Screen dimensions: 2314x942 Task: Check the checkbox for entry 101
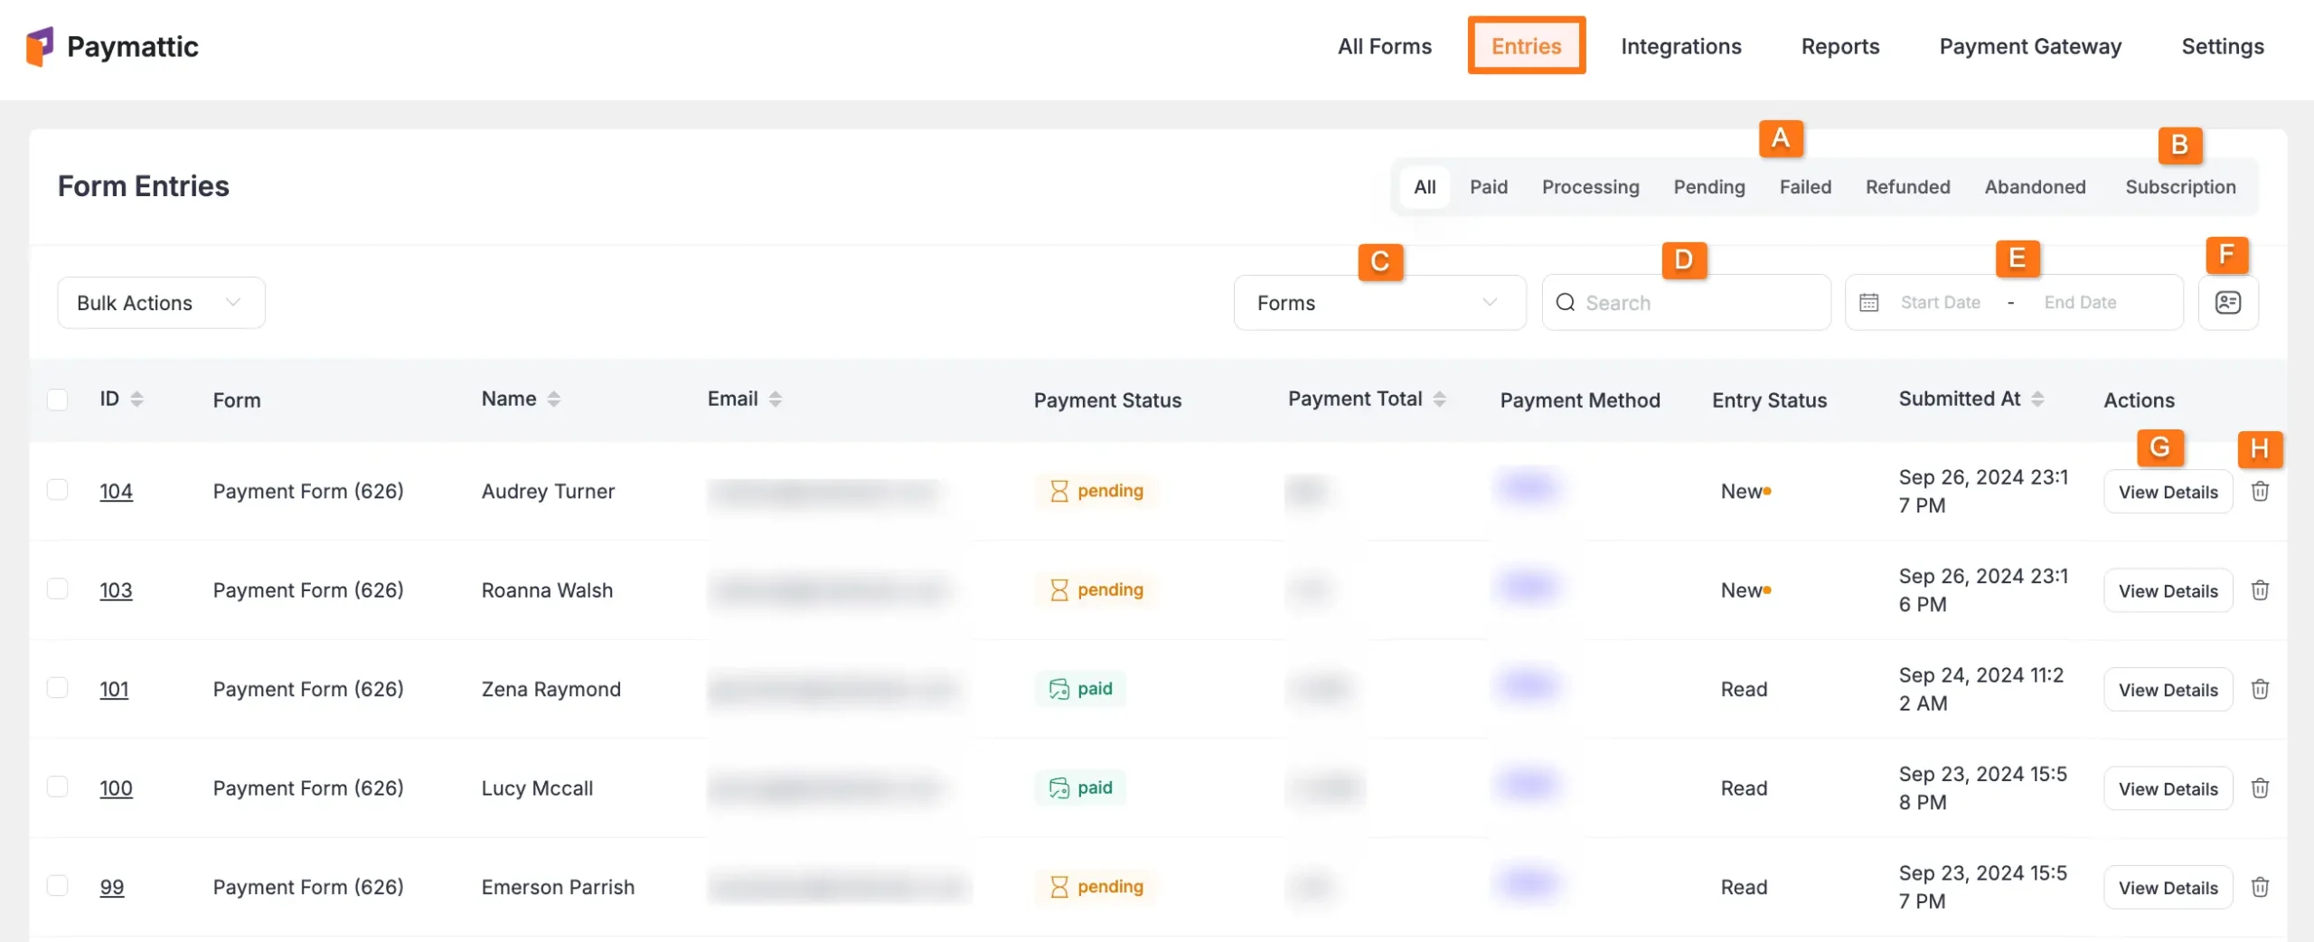pyautogui.click(x=58, y=688)
